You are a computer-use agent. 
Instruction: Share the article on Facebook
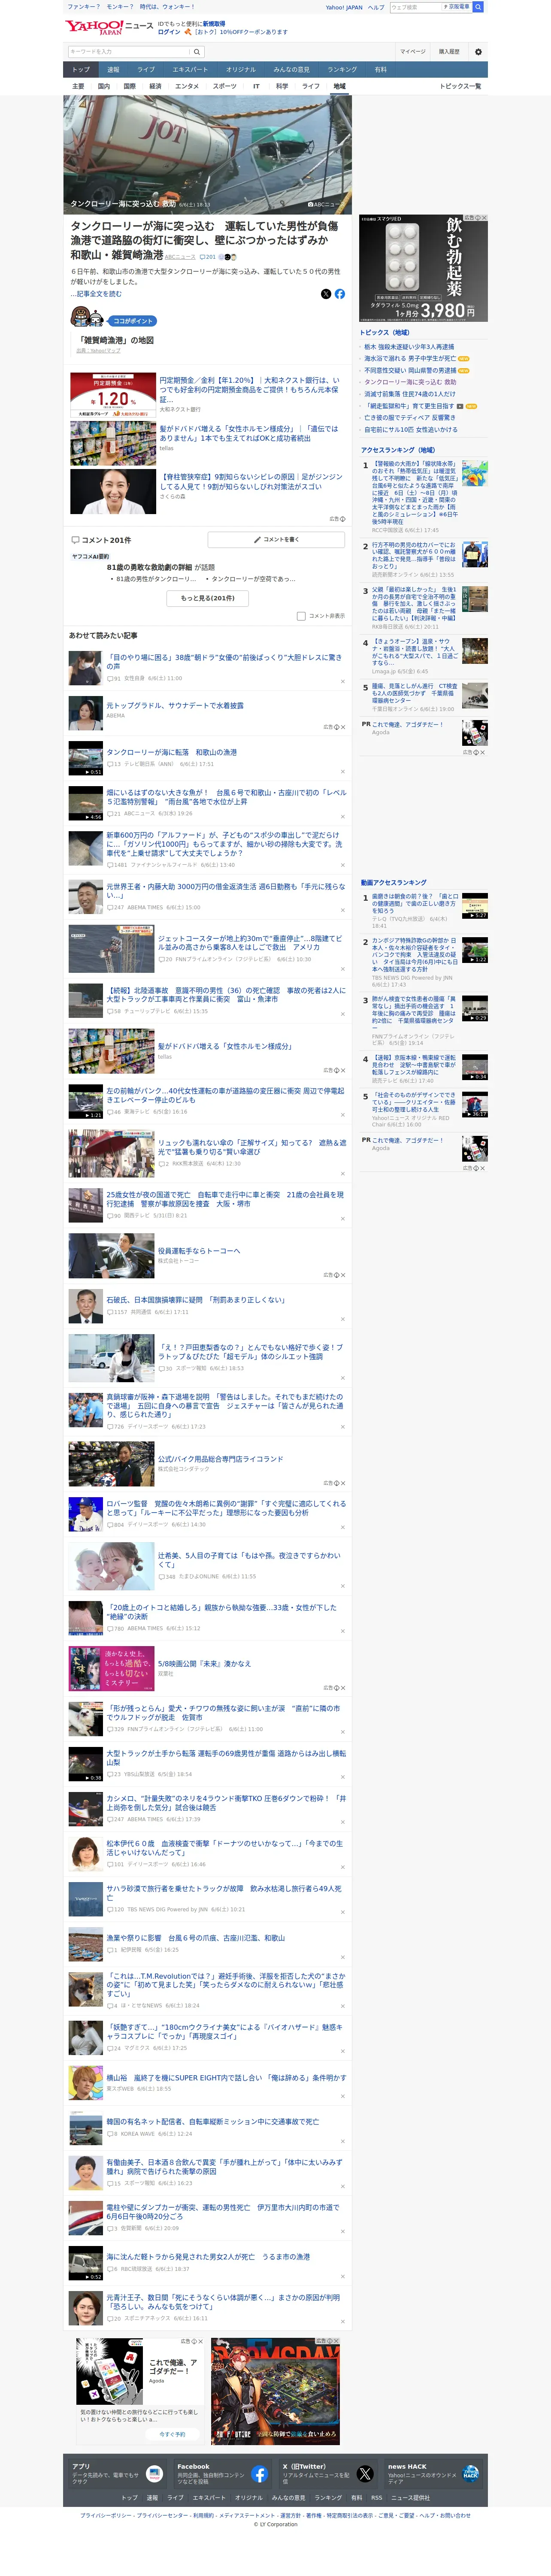(x=340, y=294)
